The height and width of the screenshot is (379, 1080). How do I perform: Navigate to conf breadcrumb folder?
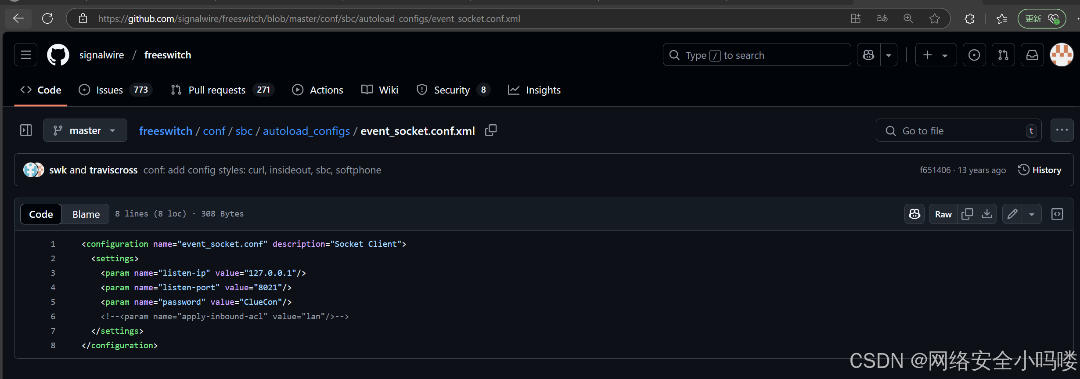click(x=214, y=131)
